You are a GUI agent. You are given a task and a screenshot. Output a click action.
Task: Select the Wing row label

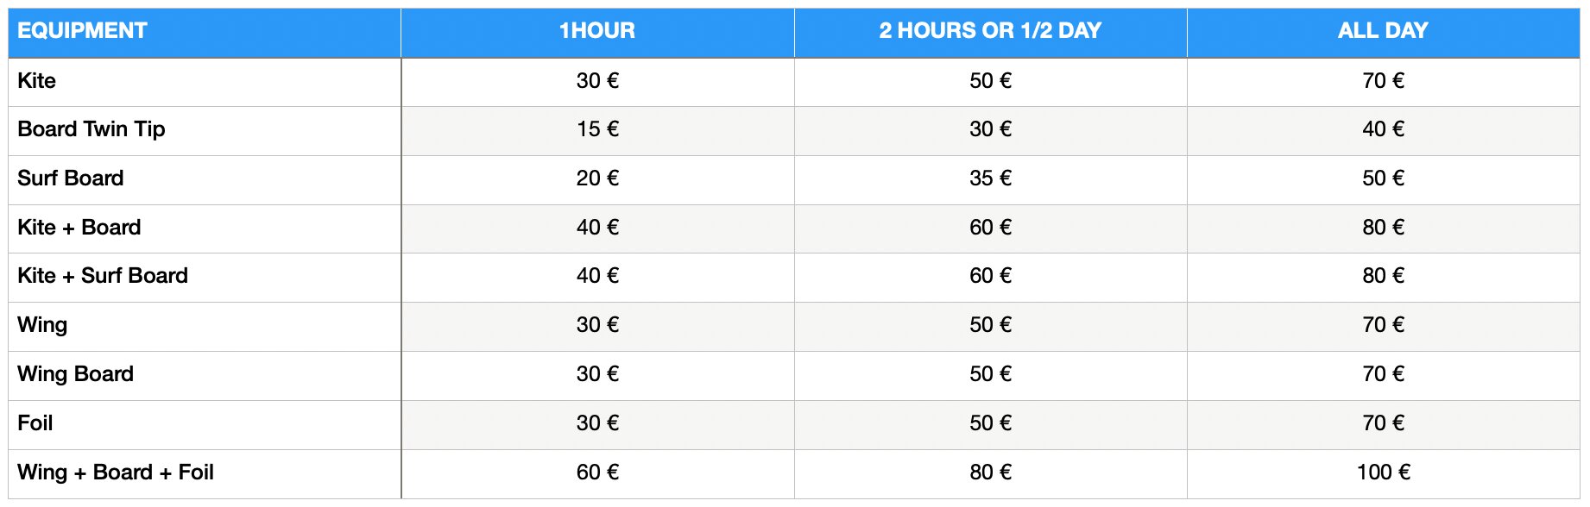(42, 325)
